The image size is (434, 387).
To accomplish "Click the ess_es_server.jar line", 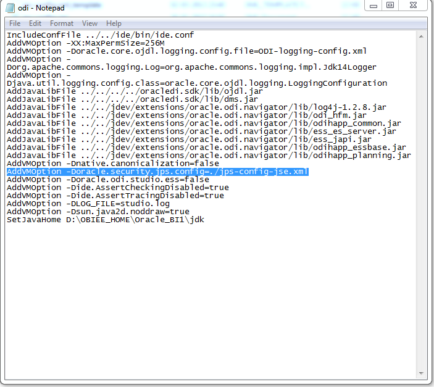I will [201, 131].
